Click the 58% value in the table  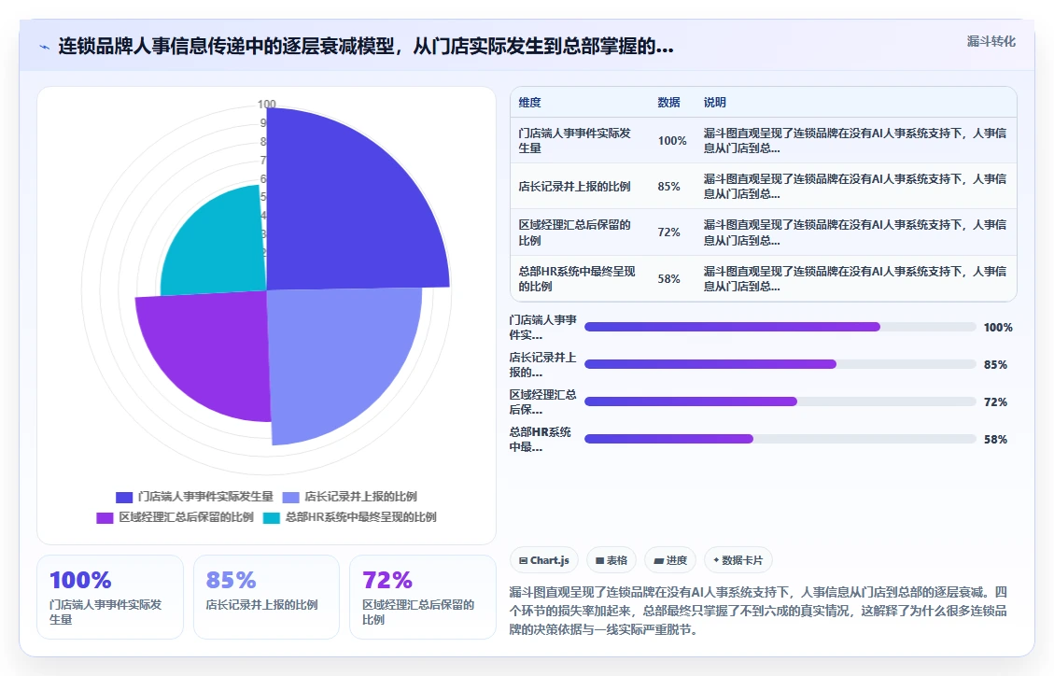point(668,278)
